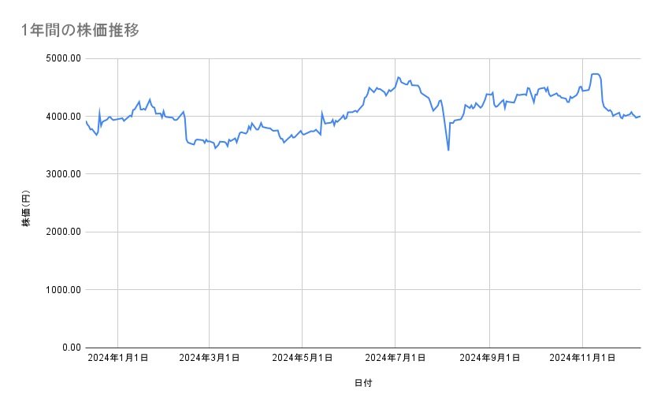This screenshot has width=661, height=409.
Task: Click the 2024年1月1日 date label
Action: 117,359
